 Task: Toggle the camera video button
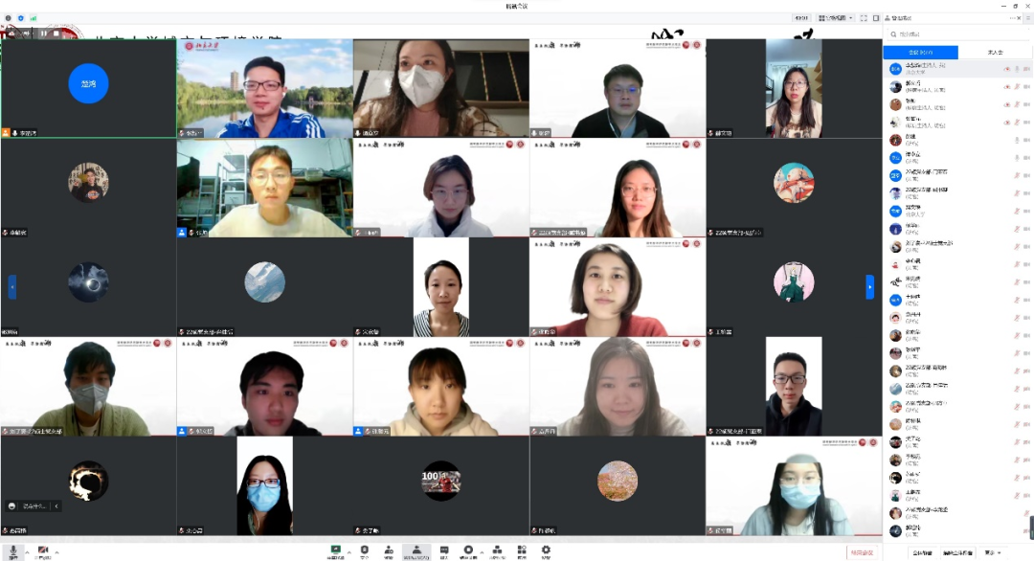pyautogui.click(x=43, y=550)
